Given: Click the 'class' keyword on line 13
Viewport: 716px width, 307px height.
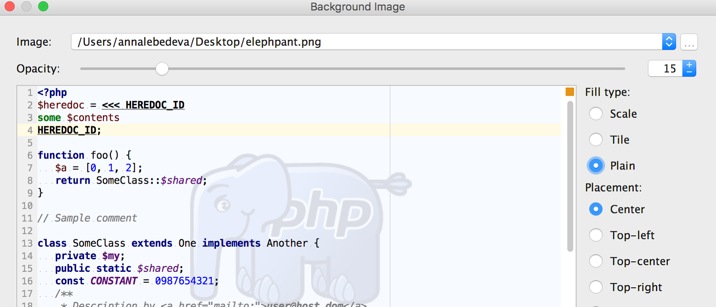Looking at the screenshot, I should tap(52, 243).
